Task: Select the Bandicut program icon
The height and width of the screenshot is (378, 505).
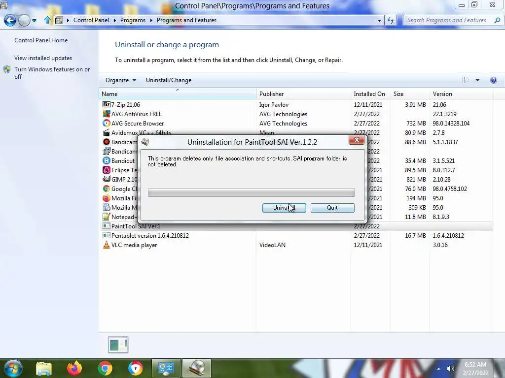Action: tap(107, 160)
